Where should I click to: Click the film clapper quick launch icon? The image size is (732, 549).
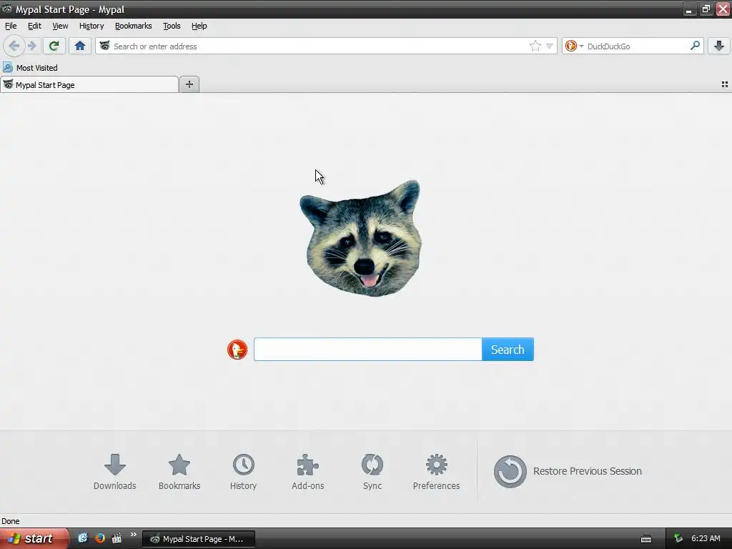tap(117, 538)
